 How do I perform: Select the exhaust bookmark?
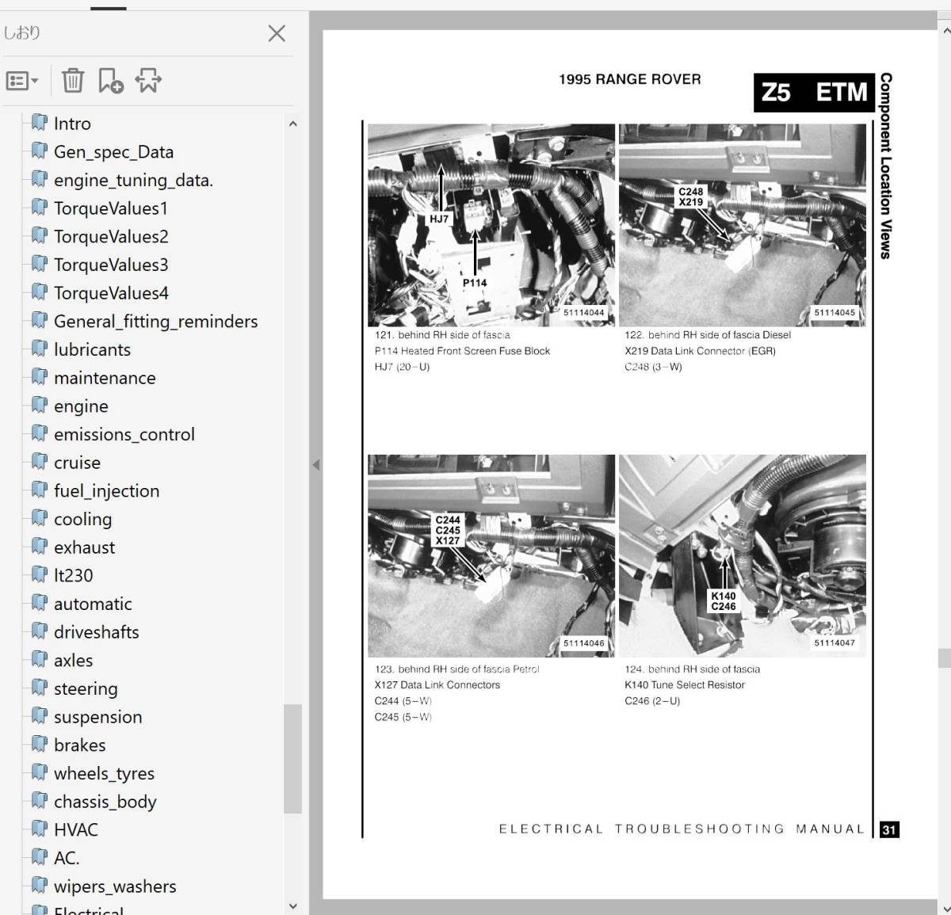pos(84,547)
